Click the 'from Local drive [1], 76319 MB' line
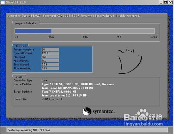Image resolution: width=174 pixels, height=134 pixels. (x=64, y=96)
